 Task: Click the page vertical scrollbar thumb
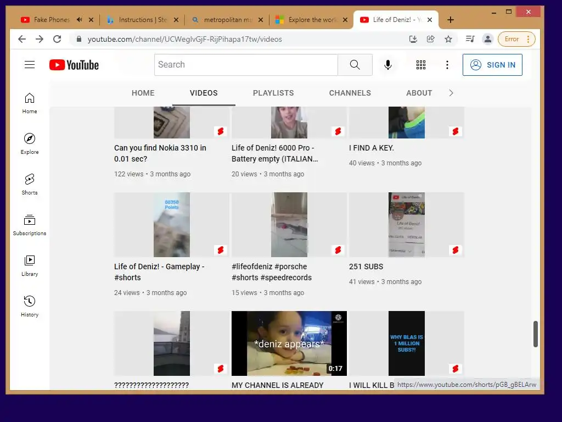click(536, 334)
